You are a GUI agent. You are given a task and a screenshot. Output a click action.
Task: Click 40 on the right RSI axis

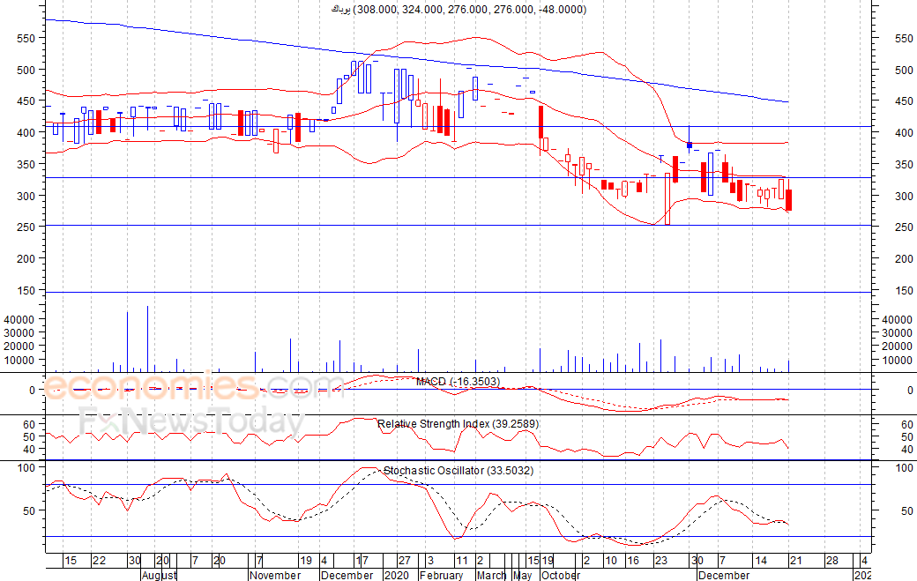pyautogui.click(x=907, y=450)
